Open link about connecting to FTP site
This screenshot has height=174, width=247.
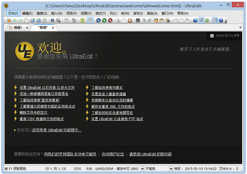point(117,119)
